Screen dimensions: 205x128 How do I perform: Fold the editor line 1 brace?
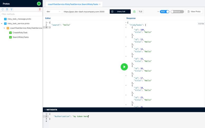[48, 23]
